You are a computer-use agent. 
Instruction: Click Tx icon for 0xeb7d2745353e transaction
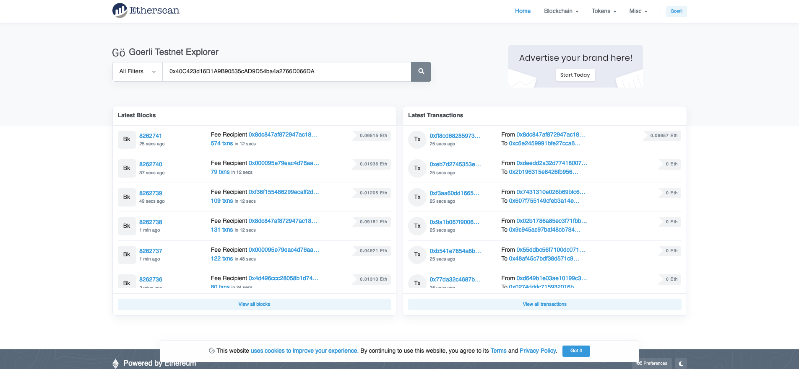417,168
